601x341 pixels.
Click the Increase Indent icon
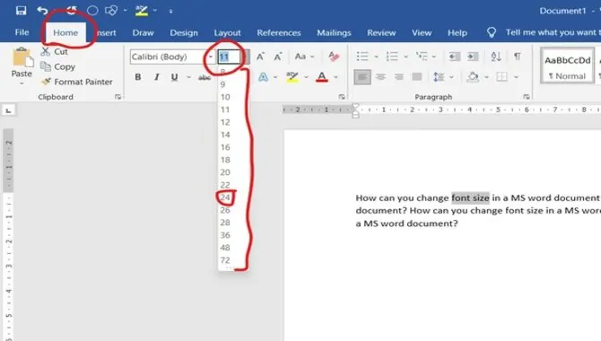473,57
